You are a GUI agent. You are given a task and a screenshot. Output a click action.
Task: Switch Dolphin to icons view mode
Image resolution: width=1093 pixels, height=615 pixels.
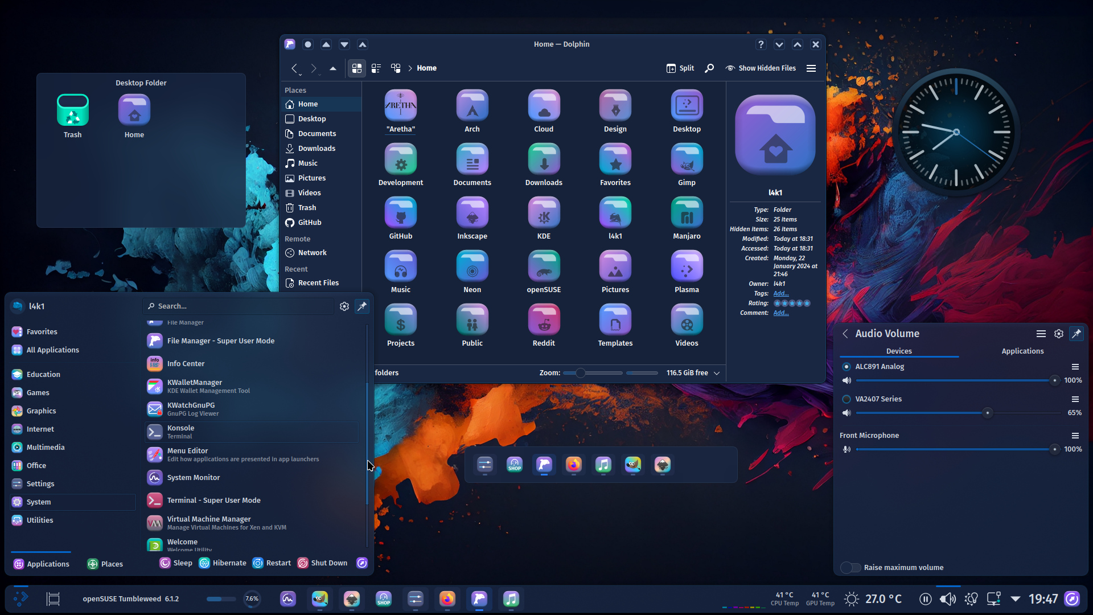[357, 68]
